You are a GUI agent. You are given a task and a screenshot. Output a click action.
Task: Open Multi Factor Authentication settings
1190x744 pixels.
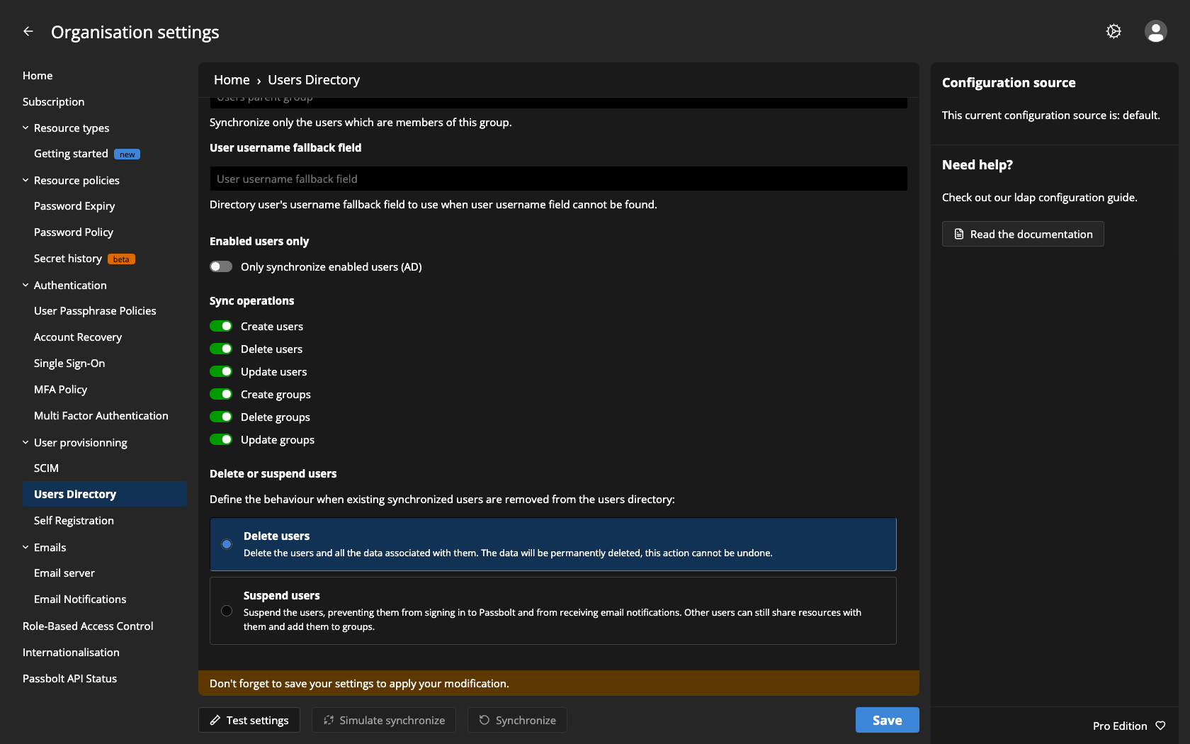(x=101, y=415)
